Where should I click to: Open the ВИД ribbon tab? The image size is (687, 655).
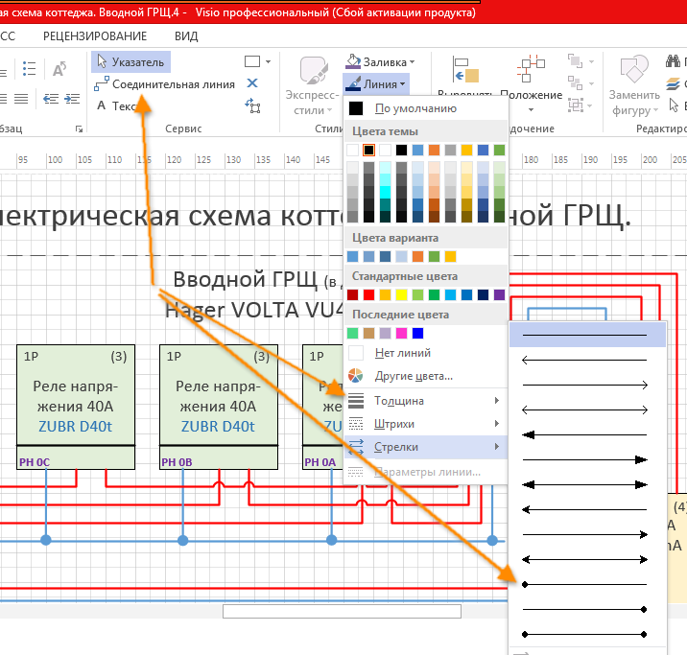pos(186,35)
